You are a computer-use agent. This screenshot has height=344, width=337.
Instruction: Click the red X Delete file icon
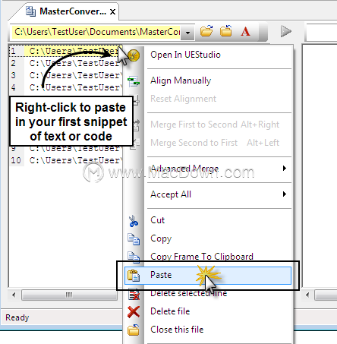[x=134, y=311]
